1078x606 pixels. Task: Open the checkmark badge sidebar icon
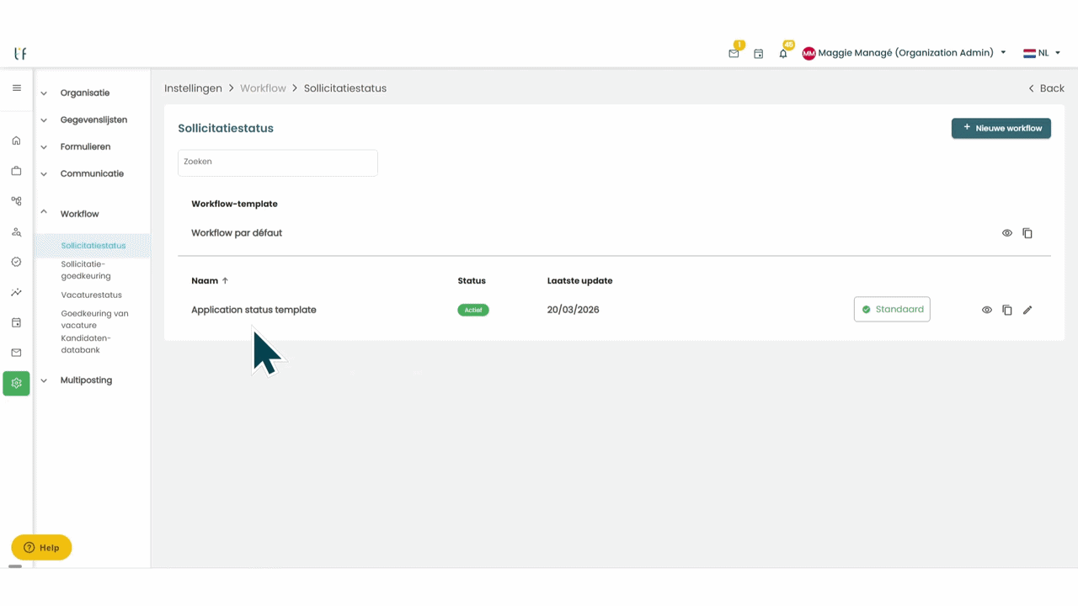(x=16, y=262)
